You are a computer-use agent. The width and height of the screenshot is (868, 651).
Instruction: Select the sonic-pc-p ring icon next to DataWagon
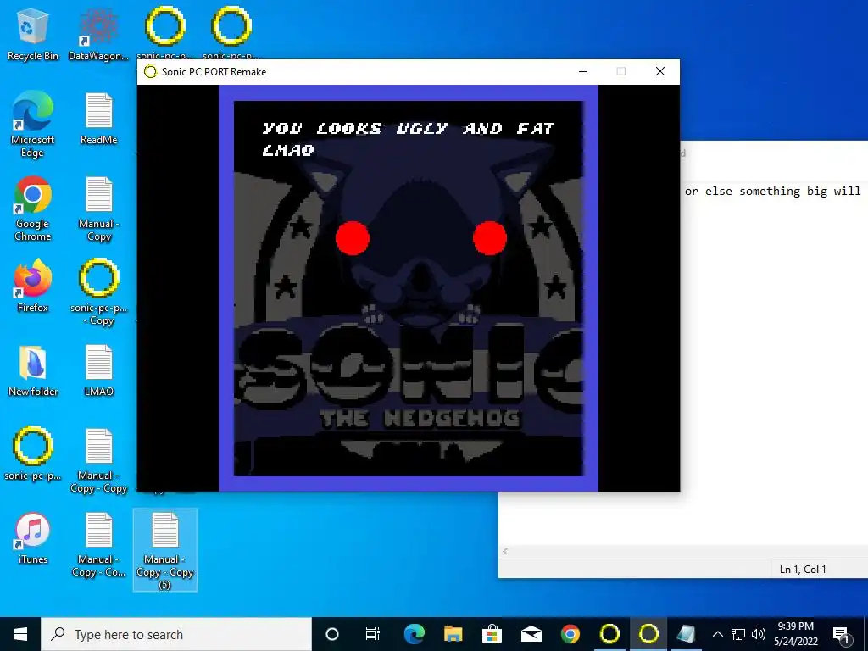pyautogui.click(x=165, y=32)
